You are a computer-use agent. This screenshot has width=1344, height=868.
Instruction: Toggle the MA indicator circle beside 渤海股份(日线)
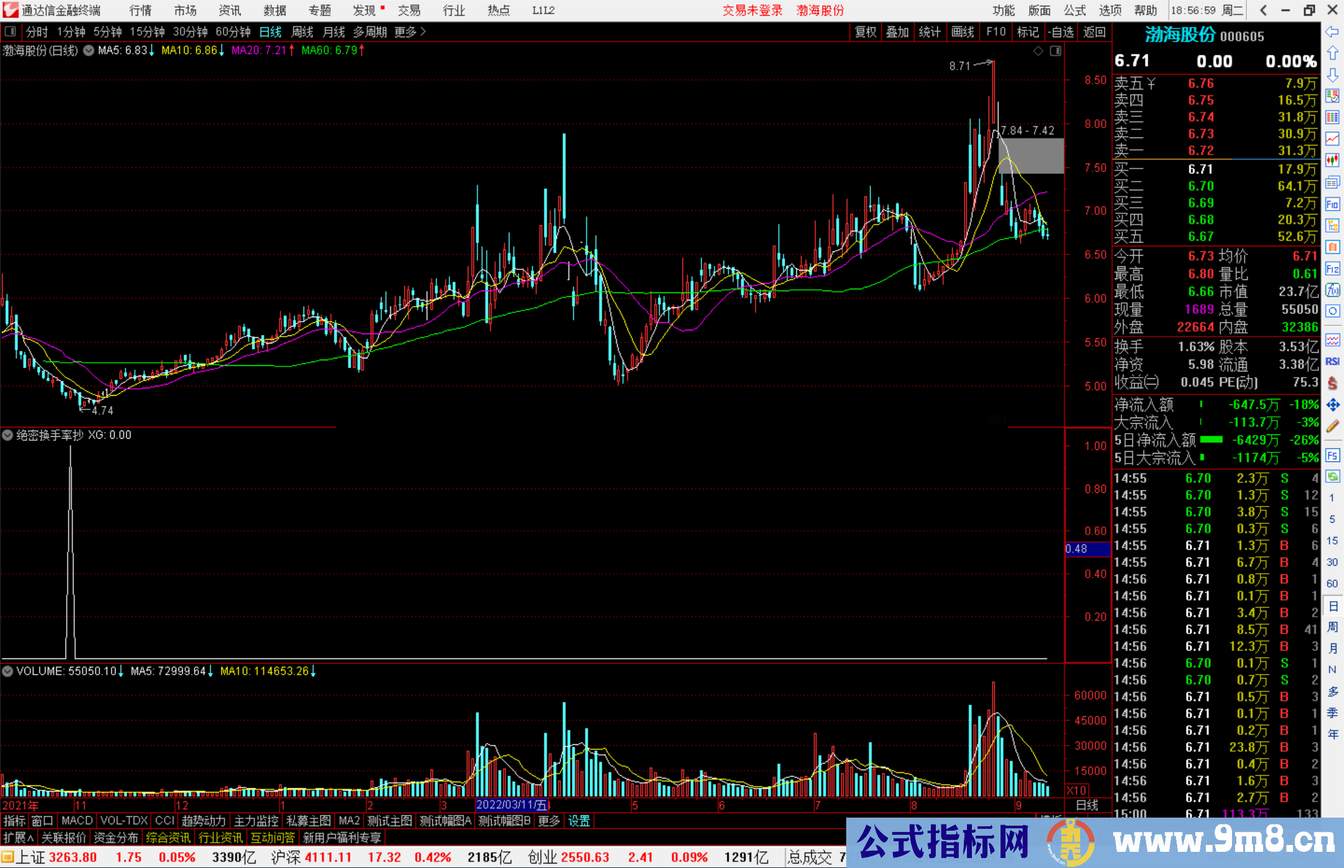click(x=89, y=50)
